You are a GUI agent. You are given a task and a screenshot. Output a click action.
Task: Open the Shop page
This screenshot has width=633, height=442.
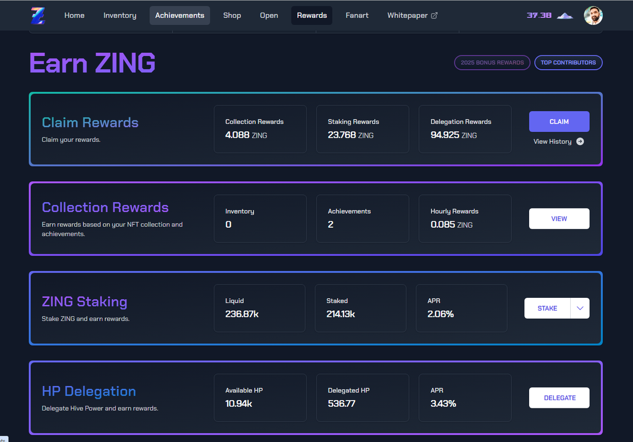coord(232,15)
